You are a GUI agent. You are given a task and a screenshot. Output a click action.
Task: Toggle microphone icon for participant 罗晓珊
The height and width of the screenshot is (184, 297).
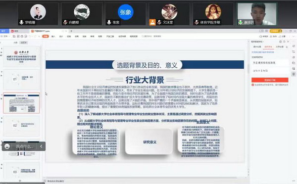[x=21, y=22]
